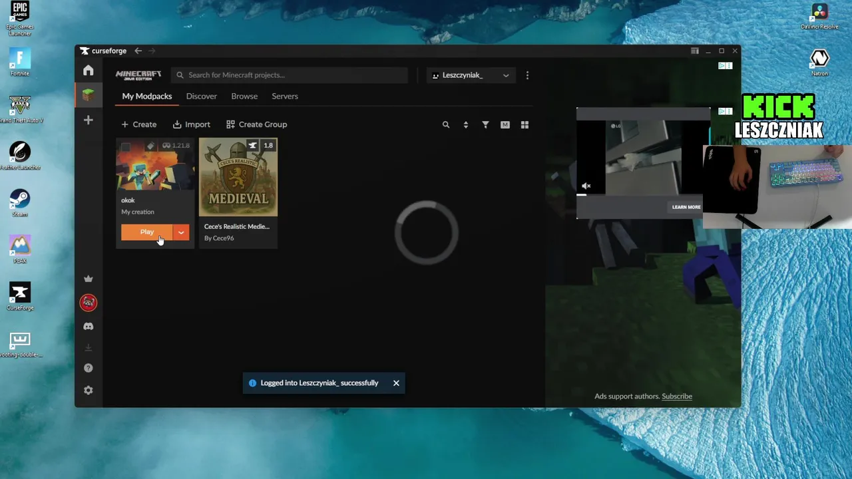Go back with the left arrow in the title bar

pos(138,51)
